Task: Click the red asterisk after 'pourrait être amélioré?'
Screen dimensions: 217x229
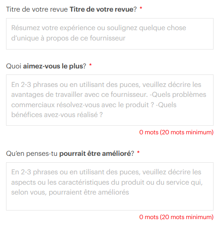Action: pyautogui.click(x=138, y=152)
